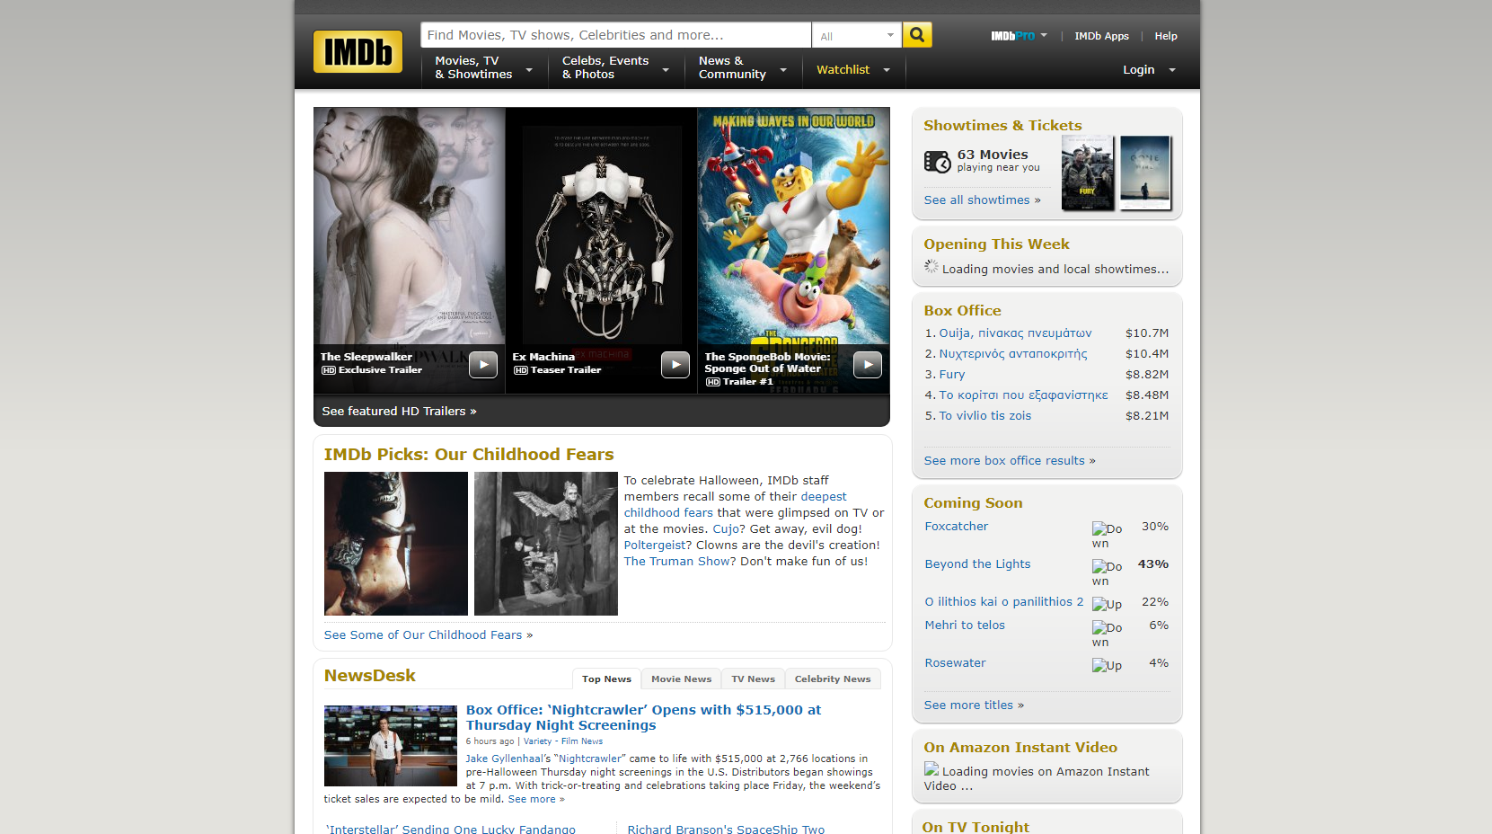Click the yellow search magnifier button

917,35
